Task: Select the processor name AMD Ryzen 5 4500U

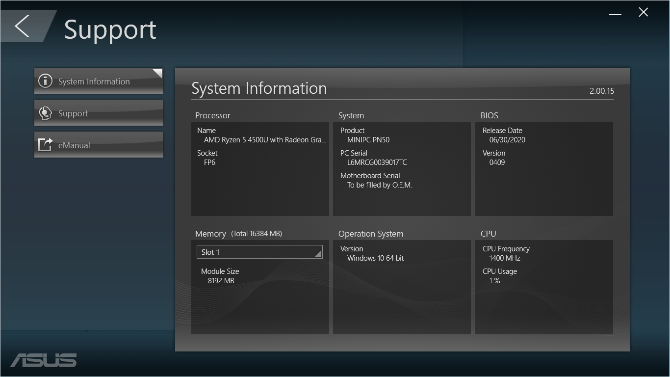Action: click(265, 140)
